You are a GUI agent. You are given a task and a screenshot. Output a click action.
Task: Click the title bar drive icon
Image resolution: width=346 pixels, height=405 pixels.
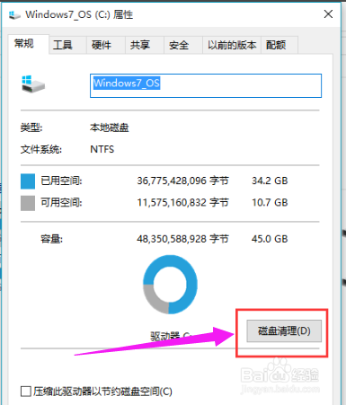(x=14, y=14)
